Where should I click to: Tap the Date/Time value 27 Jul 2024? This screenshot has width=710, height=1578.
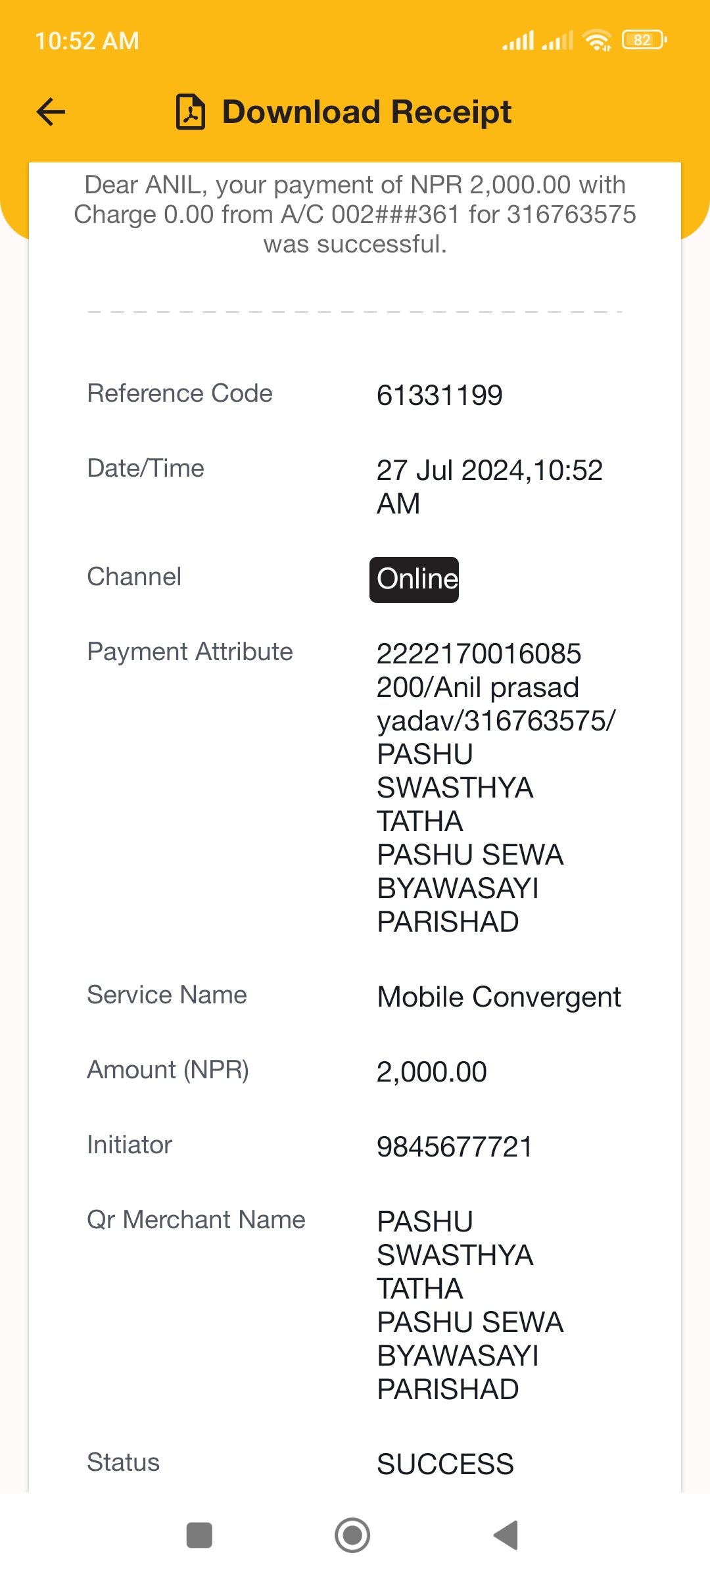pos(489,487)
